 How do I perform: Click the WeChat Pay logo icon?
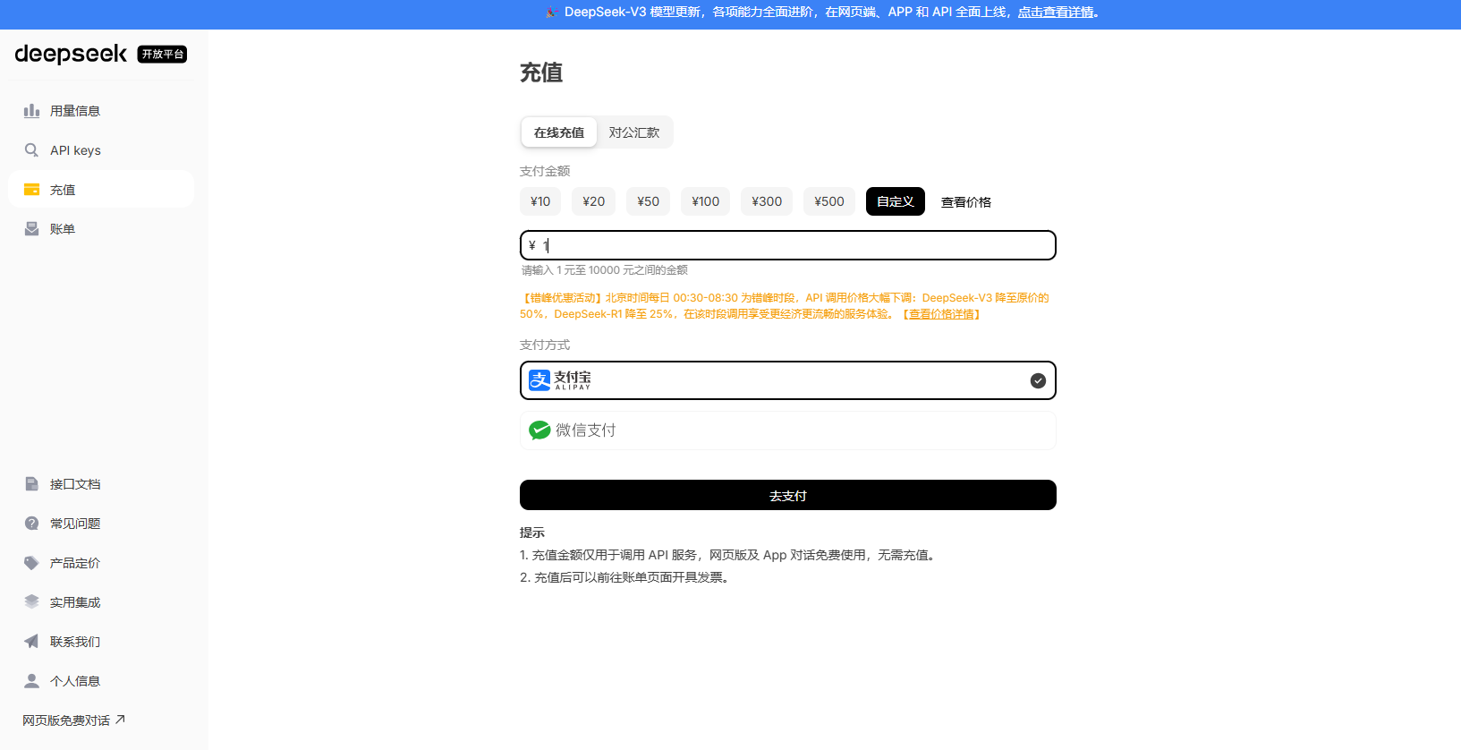[539, 430]
